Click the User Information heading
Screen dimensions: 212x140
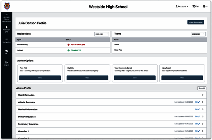pyautogui.click(x=26, y=95)
